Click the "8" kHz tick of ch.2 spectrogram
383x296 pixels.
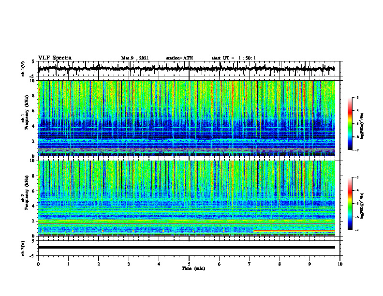click(x=34, y=176)
